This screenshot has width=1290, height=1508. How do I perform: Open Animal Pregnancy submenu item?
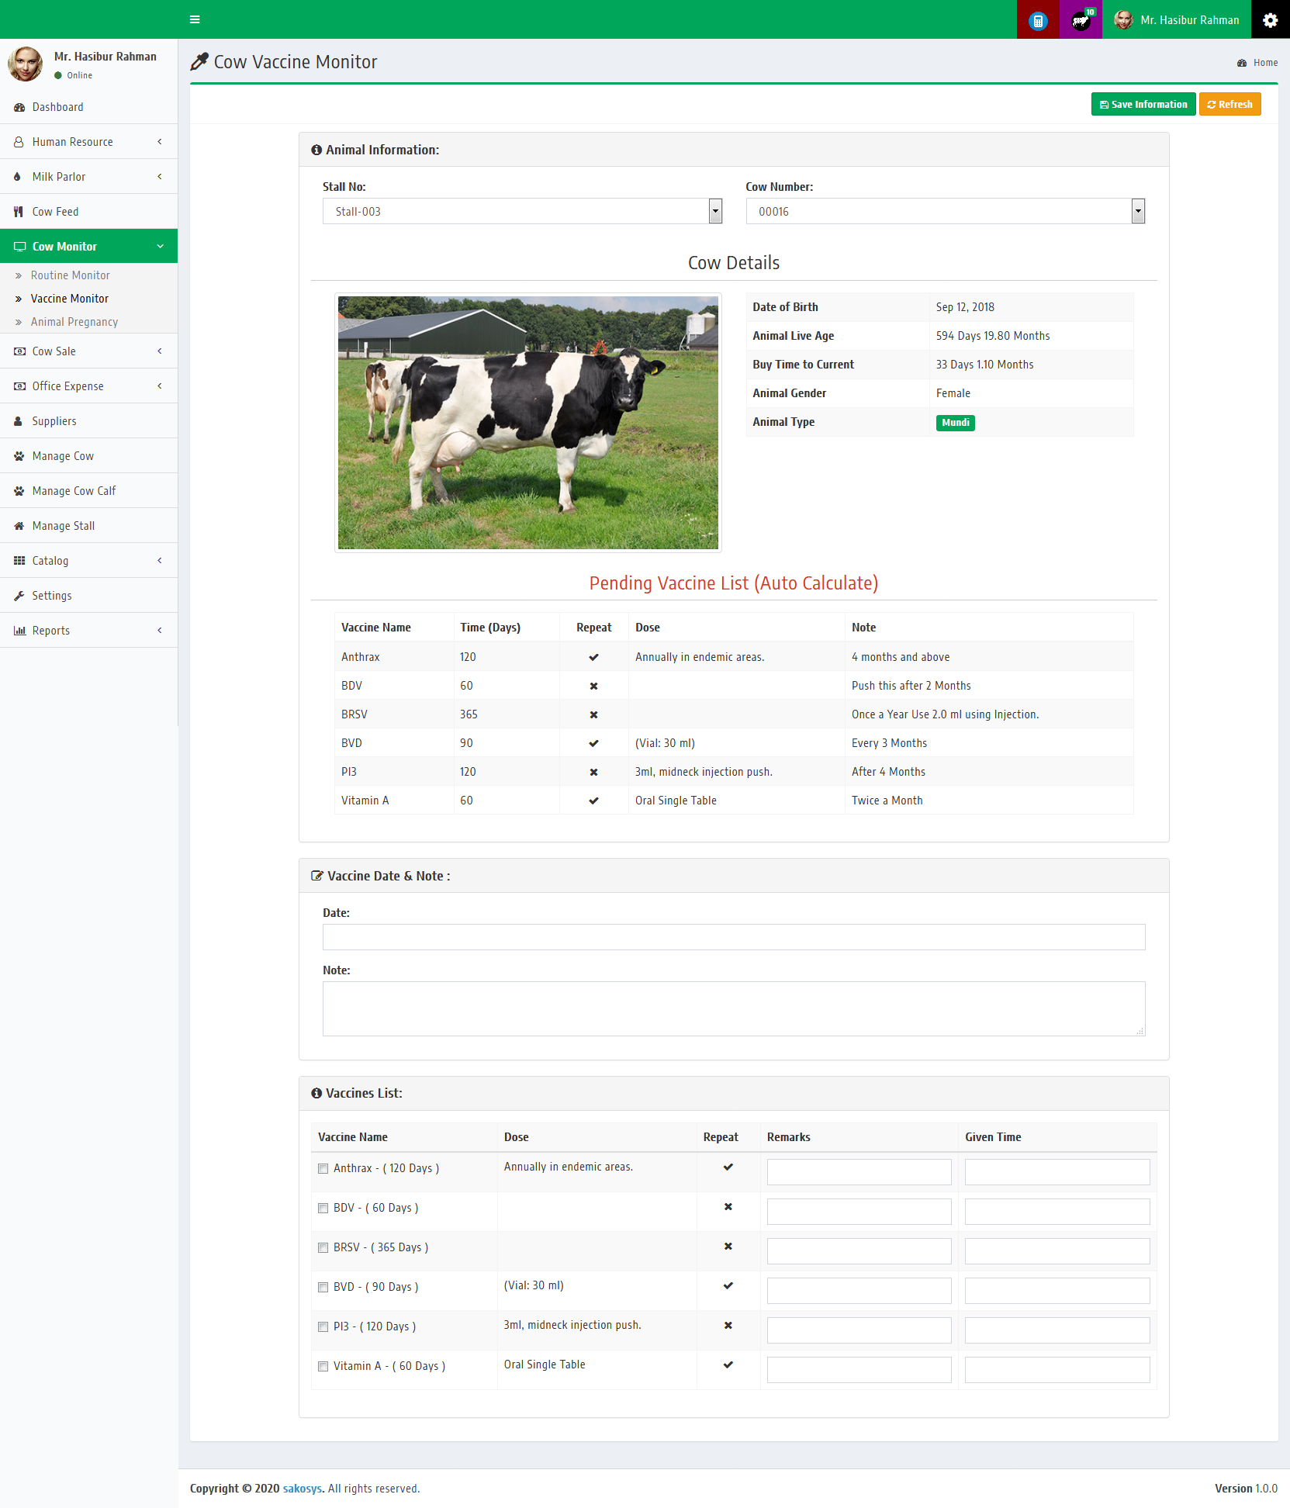[74, 322]
